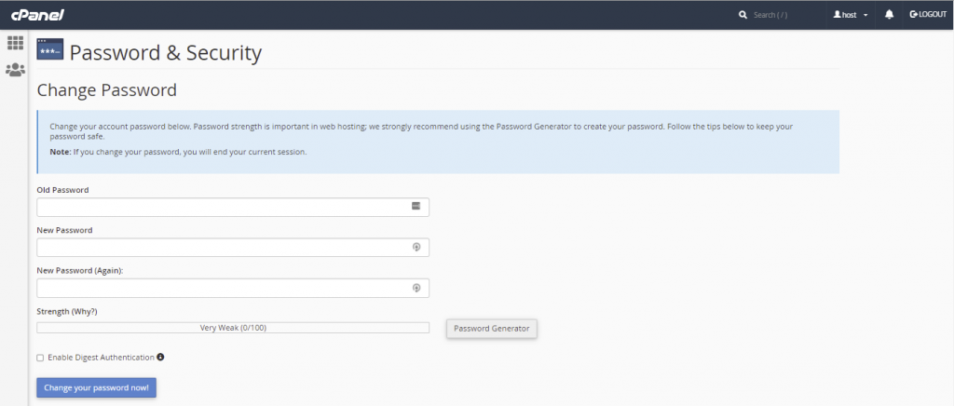The image size is (954, 406).
Task: Expand the host user dropdown
Action: (x=851, y=15)
